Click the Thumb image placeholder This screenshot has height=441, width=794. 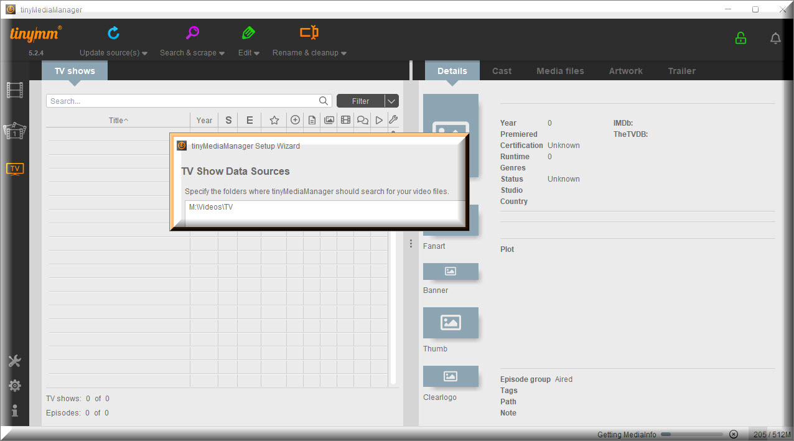pos(451,322)
